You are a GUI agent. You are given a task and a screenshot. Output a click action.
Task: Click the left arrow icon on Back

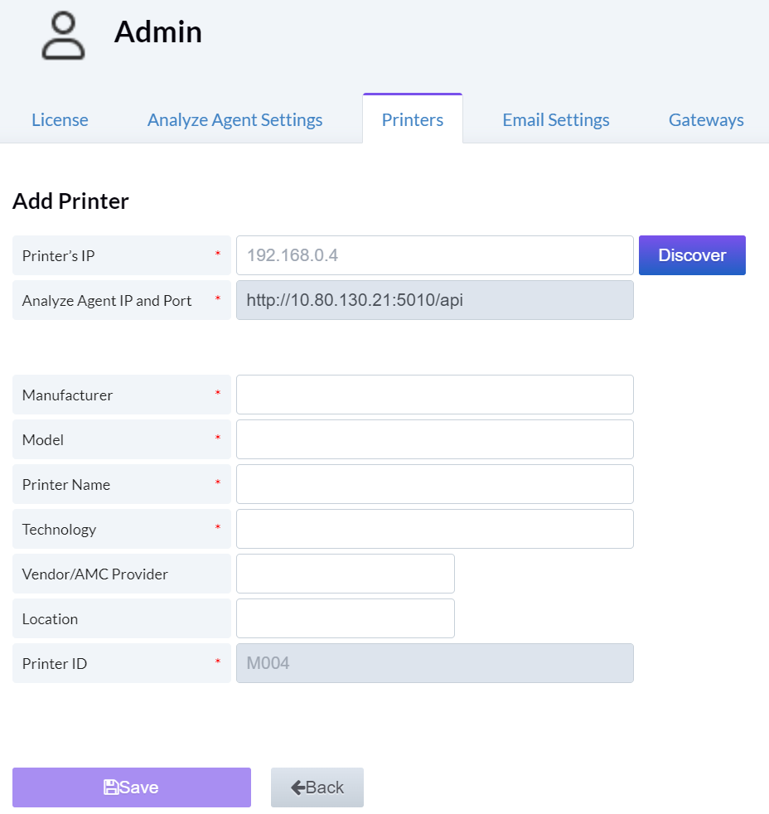pyautogui.click(x=297, y=787)
